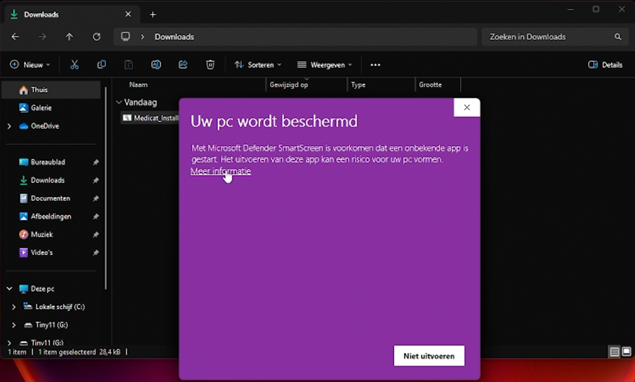
Task: Switch to details list view icon in status bar
Action: coord(614,351)
